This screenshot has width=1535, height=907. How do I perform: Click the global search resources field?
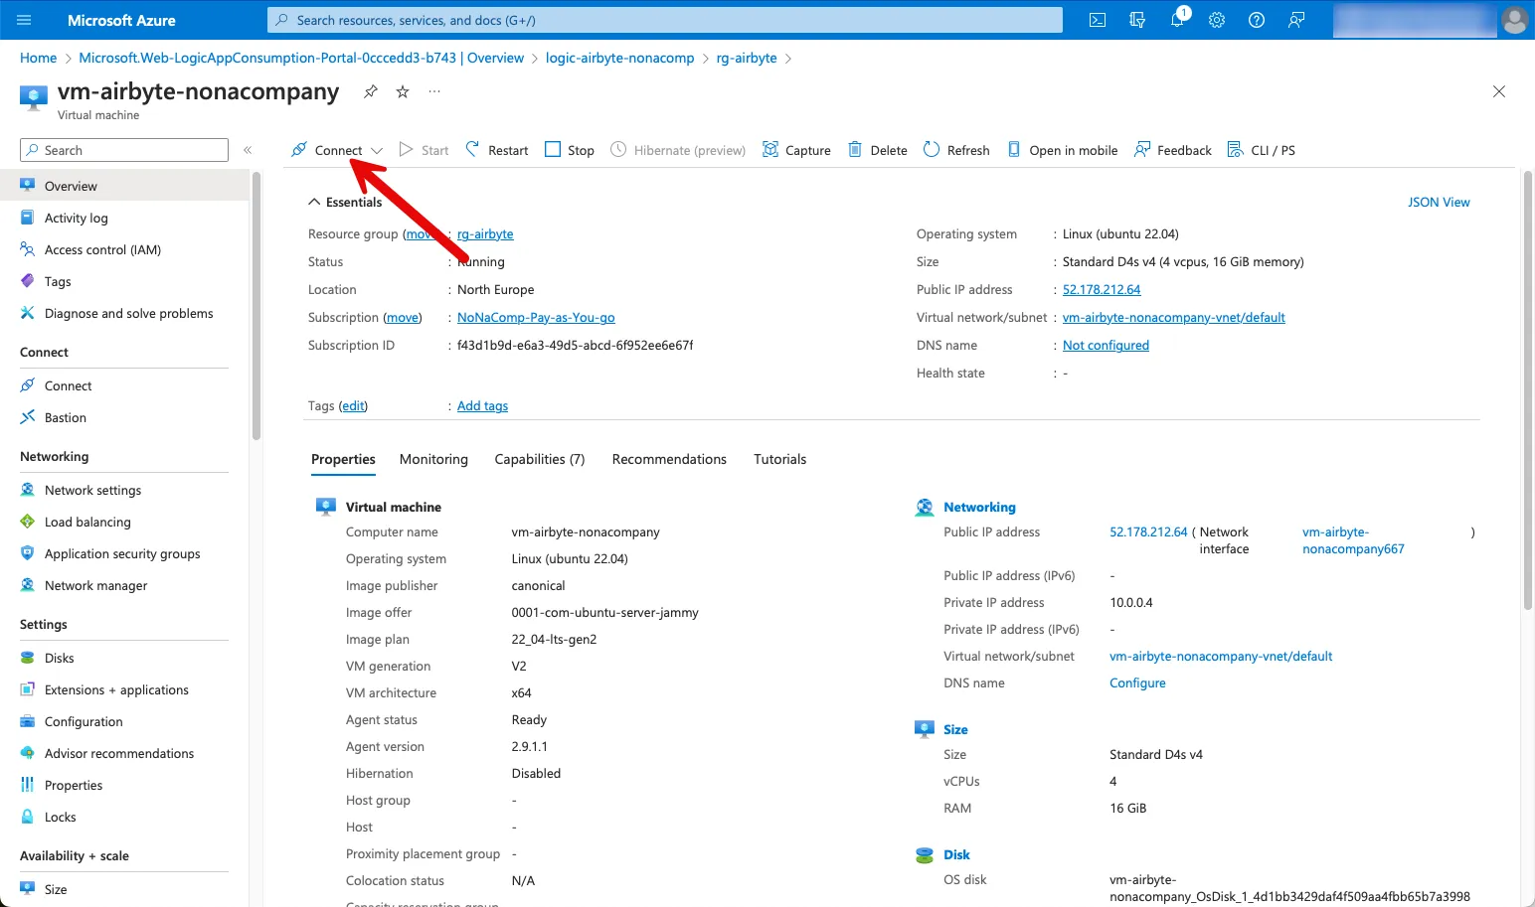point(664,20)
